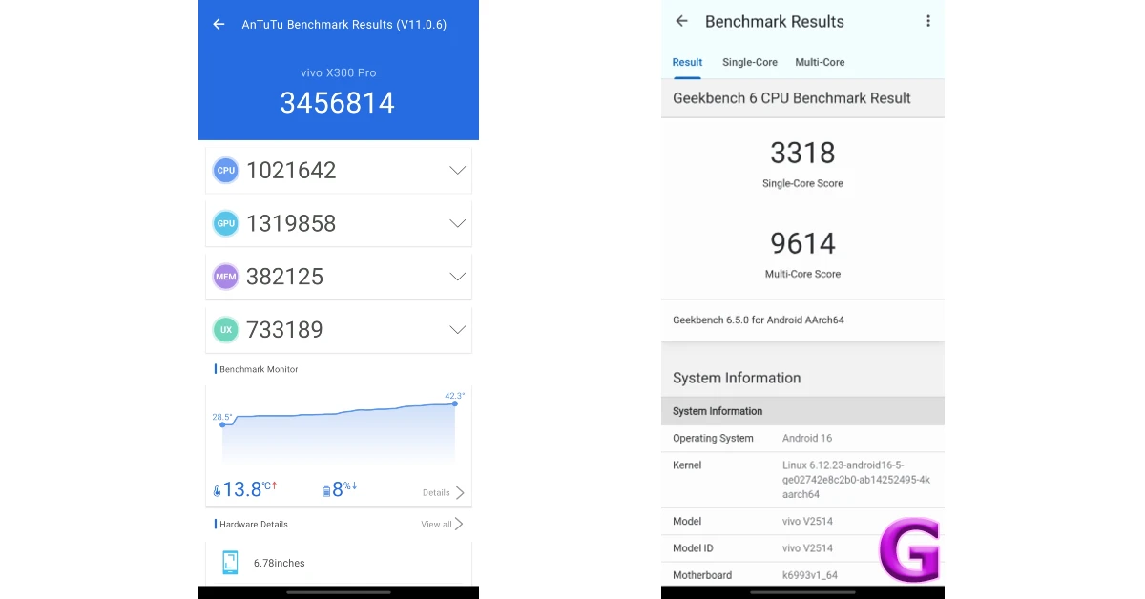Open the three-dot overflow menu

[x=927, y=21]
